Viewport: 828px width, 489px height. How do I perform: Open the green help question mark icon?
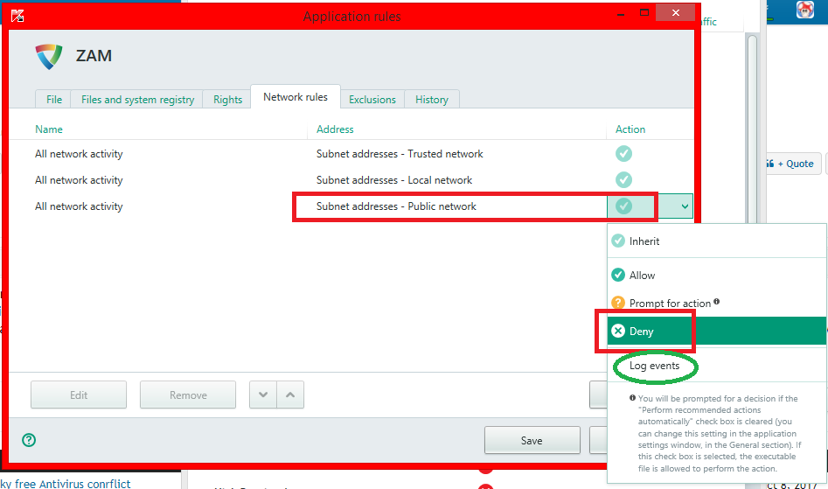click(29, 440)
